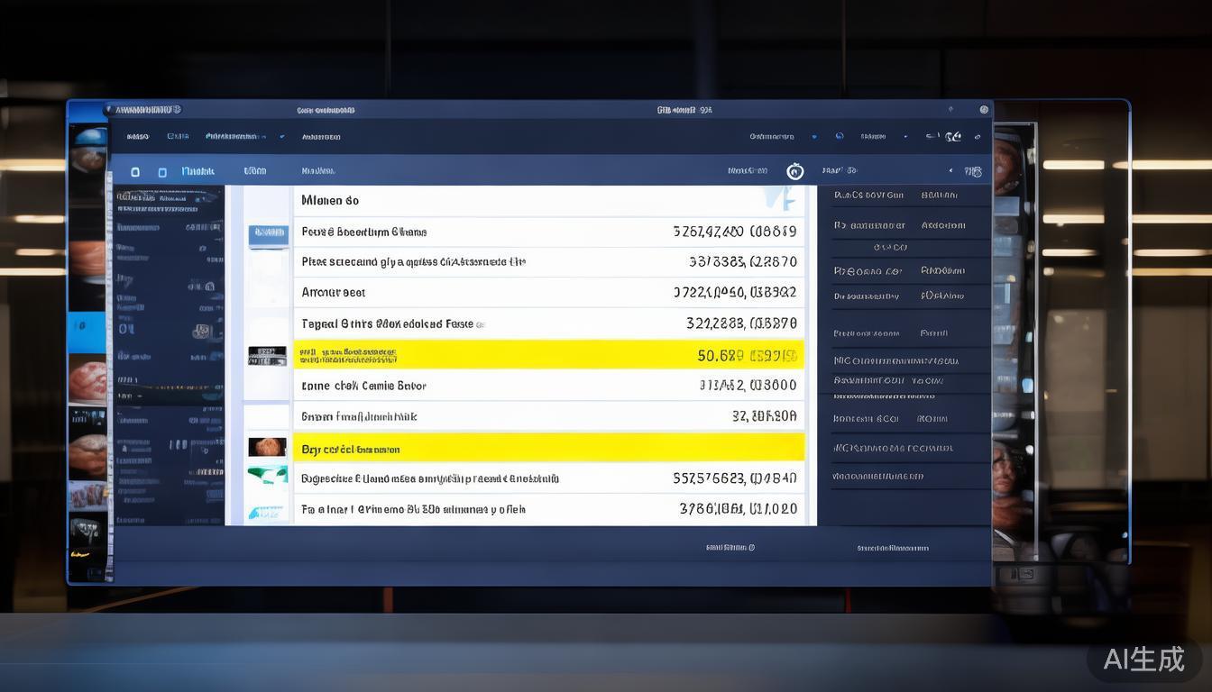Click the circular timer icon in the toolbar
Image resolution: width=1212 pixels, height=692 pixels.
pyautogui.click(x=794, y=171)
